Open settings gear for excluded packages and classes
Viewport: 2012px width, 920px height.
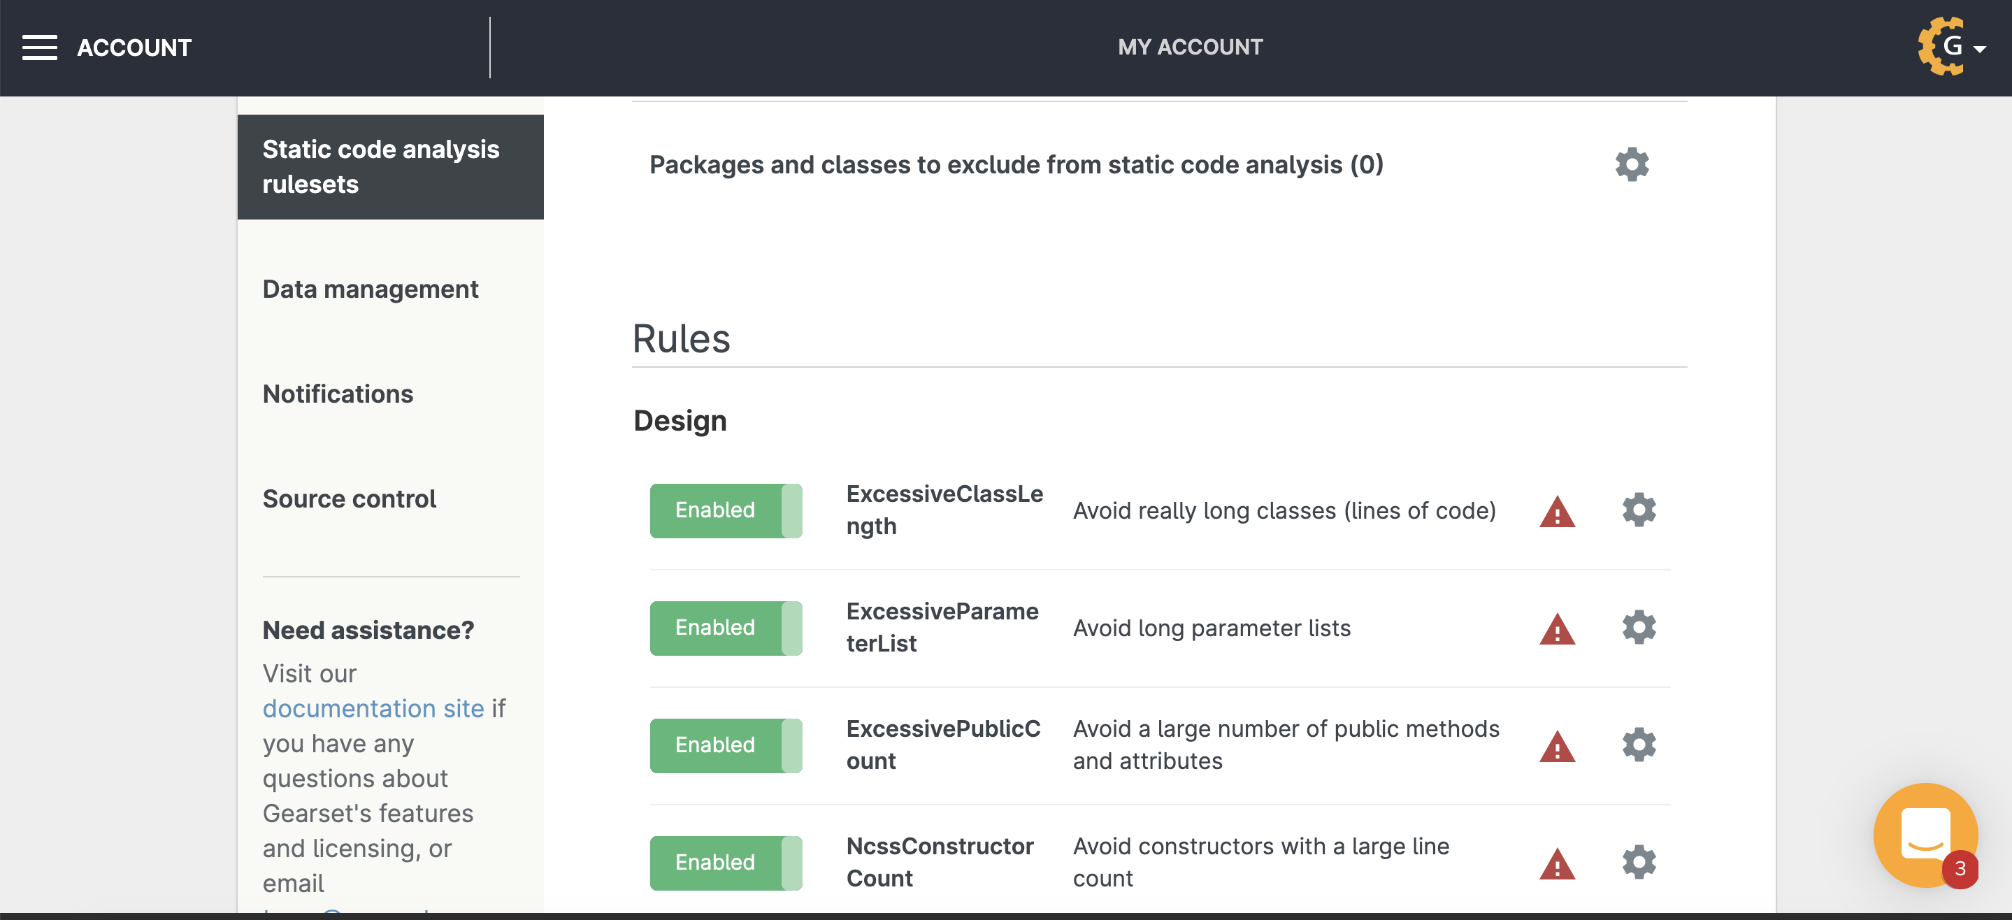coord(1631,165)
